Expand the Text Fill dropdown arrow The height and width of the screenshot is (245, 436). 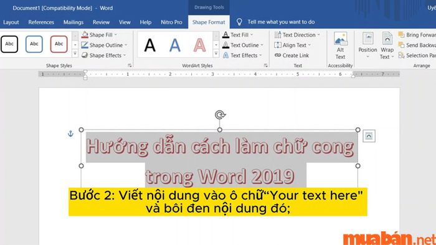pyautogui.click(x=252, y=35)
